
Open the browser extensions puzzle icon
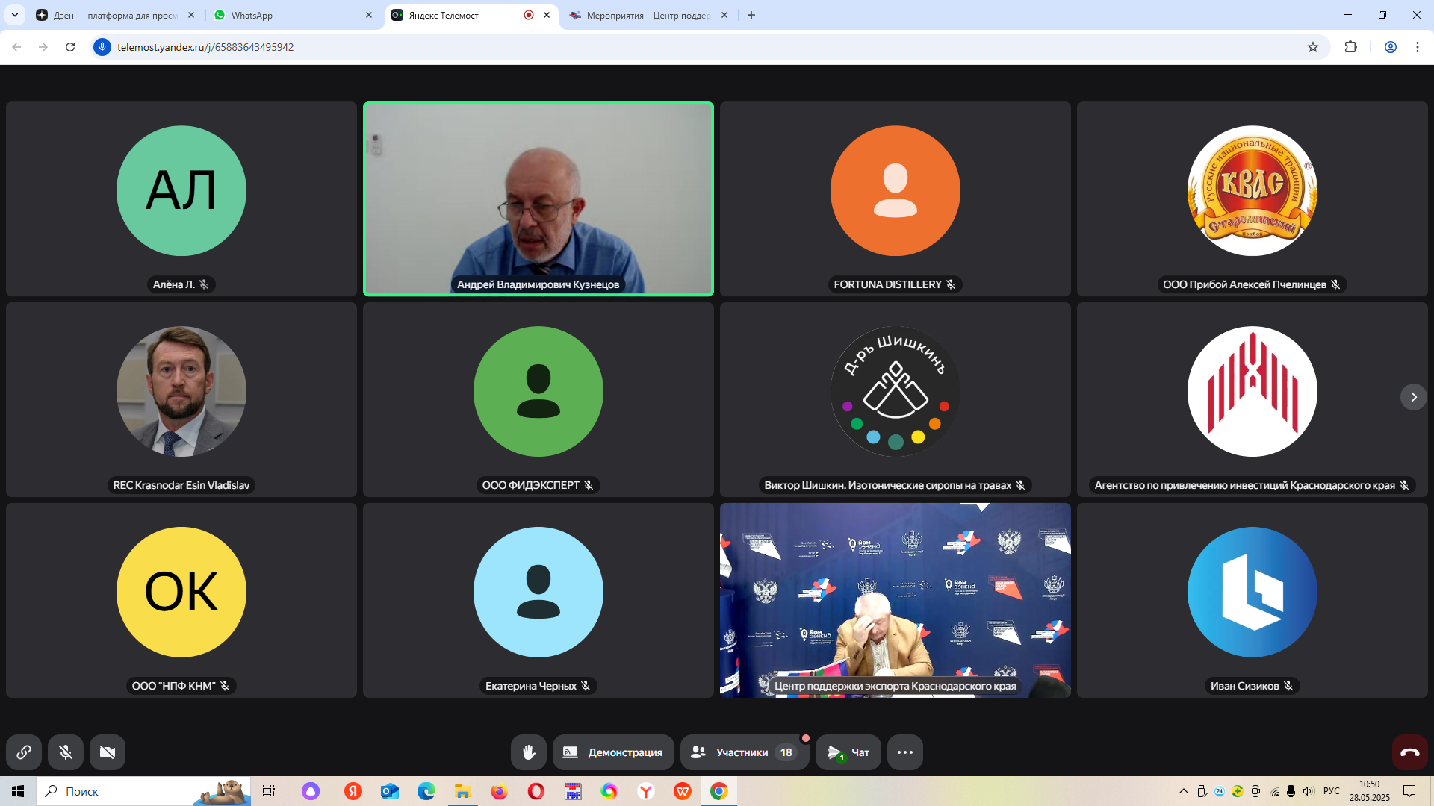(1352, 46)
